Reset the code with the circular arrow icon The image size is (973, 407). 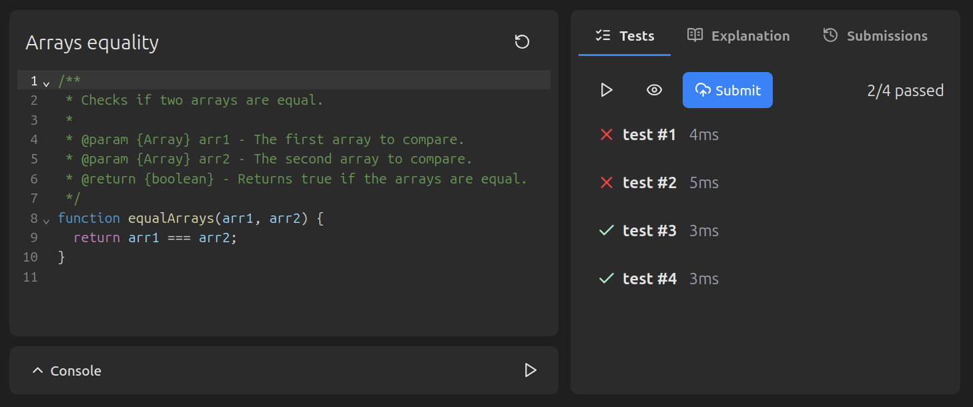(522, 42)
